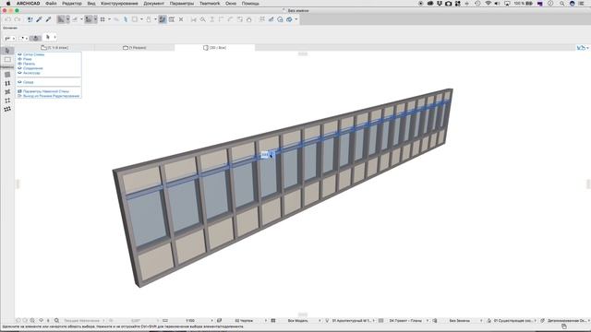Click the Redo arrow in the top toolbar

tap(18, 19)
